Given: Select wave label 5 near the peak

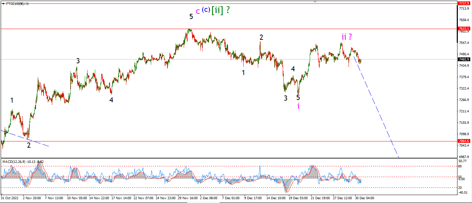Looking at the screenshot, I should coord(191,17).
